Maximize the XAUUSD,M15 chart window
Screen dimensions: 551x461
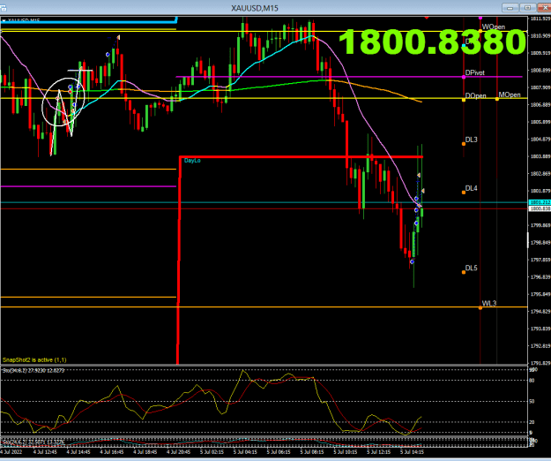coord(527,8)
